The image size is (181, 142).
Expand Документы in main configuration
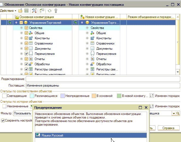pyautogui.click(x=21, y=48)
